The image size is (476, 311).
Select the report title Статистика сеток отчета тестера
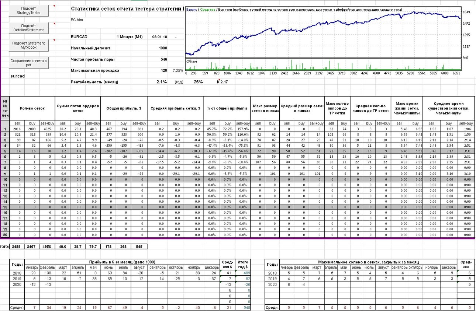(x=127, y=9)
